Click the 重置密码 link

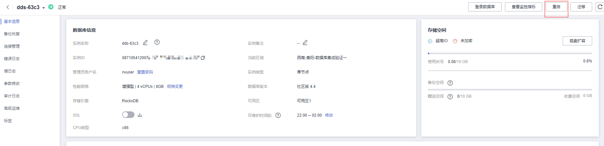click(145, 72)
